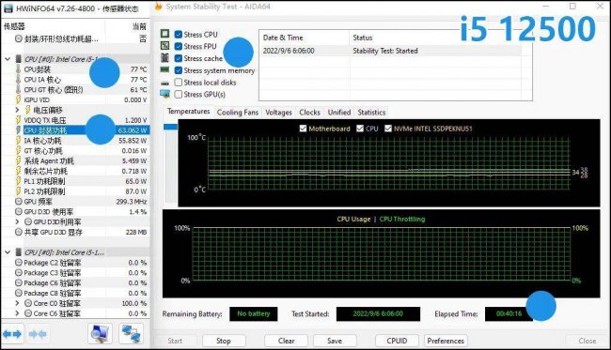Click the thermometer icon beside CPU GT 核心

[x=18, y=89]
